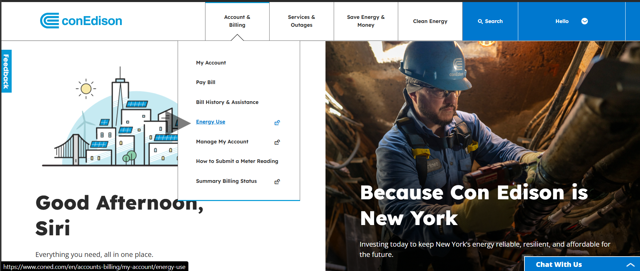This screenshot has width=640, height=271.
Task: Open How to Submit a Meter Reading
Action: tap(237, 161)
